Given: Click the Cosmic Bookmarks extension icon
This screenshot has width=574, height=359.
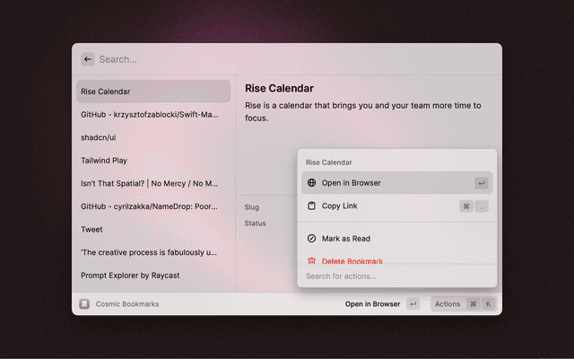Looking at the screenshot, I should pos(84,304).
